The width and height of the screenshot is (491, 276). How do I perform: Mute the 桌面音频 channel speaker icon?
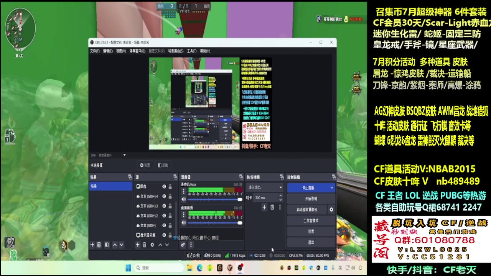[183, 223]
